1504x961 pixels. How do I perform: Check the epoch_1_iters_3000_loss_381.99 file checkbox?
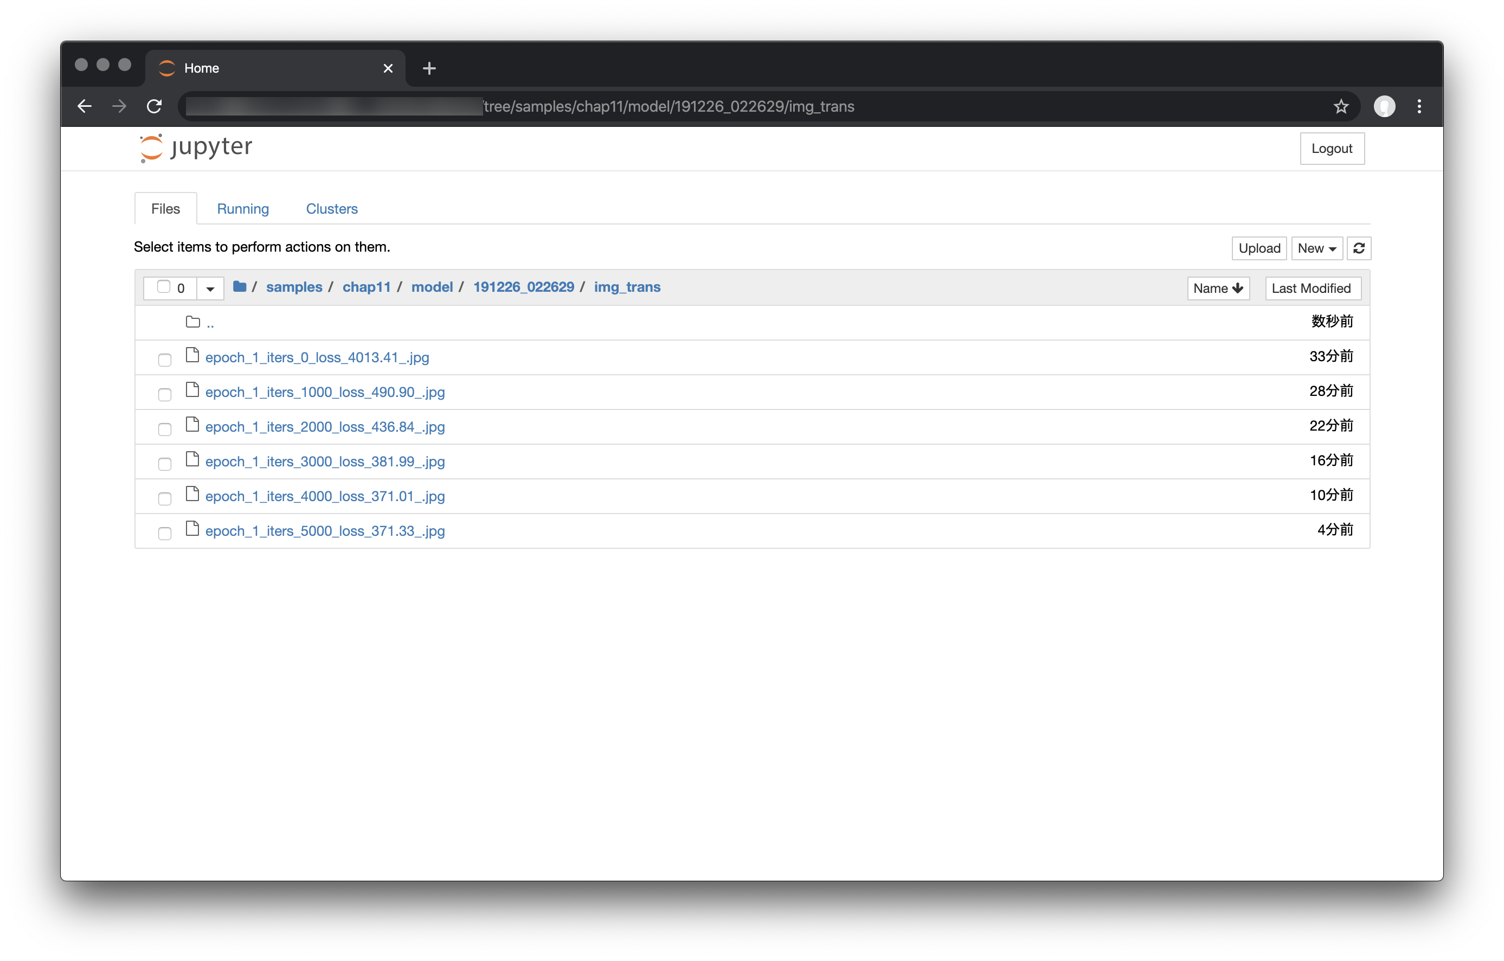point(165,464)
